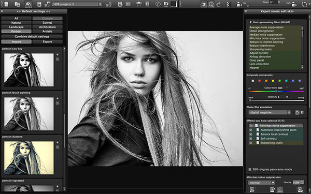Viewport: 311px width, 194px height.
Task: Select the portrait duotone thumbnail
Action: click(29, 158)
